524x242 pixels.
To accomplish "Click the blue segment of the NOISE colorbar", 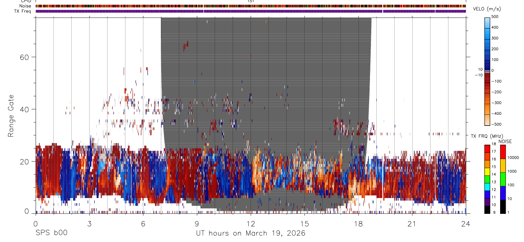I will point(503,192).
